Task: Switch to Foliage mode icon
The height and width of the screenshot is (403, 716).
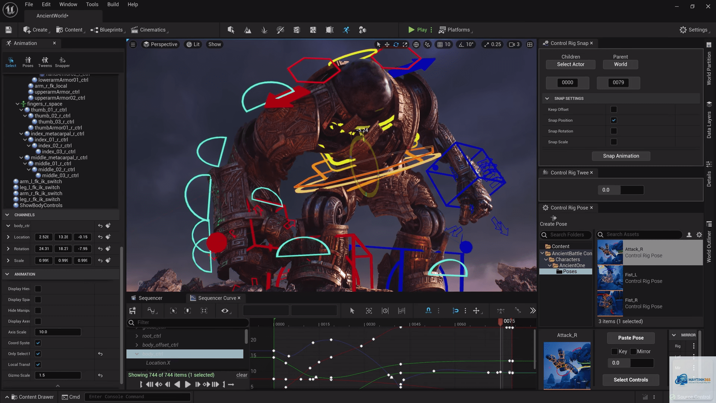Action: pyautogui.click(x=264, y=30)
